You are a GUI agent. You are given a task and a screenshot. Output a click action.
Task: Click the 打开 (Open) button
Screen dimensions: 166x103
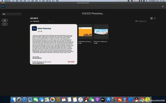[x=5, y=24]
